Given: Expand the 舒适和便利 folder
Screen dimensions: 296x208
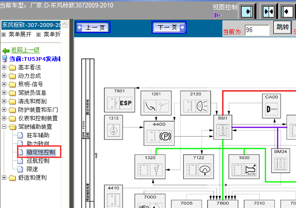Looking at the screenshot, I should point(4,177).
